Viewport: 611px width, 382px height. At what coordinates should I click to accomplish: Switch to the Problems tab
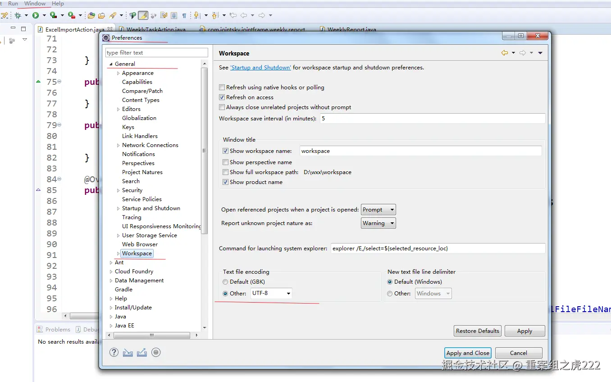point(54,330)
